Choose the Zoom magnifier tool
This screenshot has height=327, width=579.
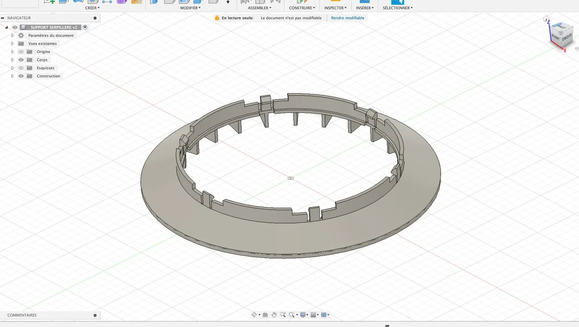283,315
